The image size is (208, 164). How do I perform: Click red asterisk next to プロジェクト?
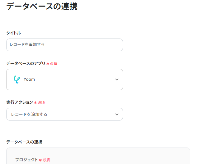40,160
